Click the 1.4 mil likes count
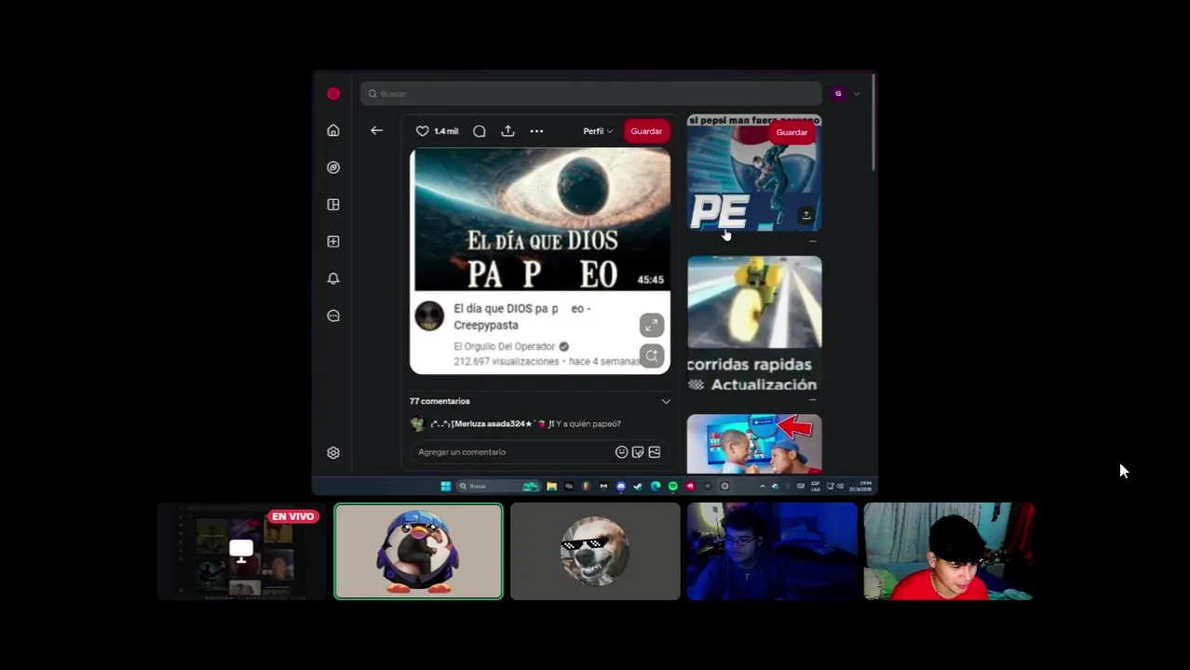 (446, 131)
